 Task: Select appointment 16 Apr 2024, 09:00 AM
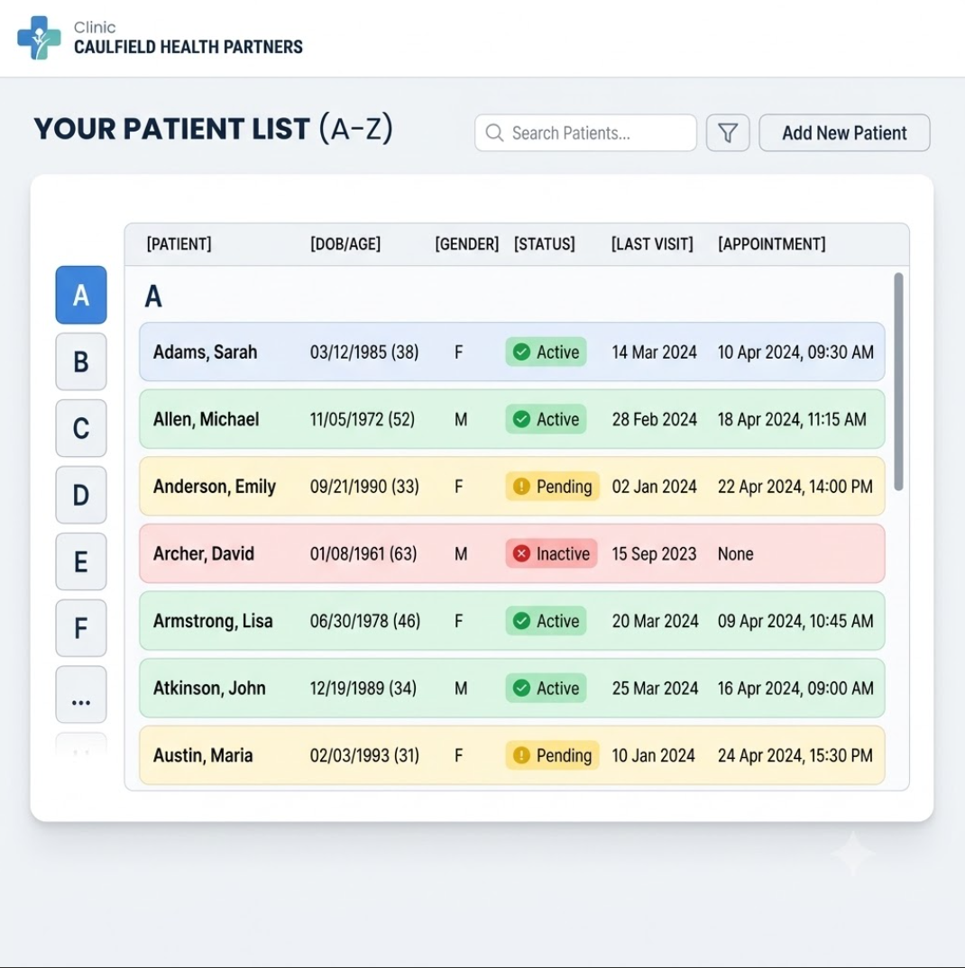tap(795, 689)
